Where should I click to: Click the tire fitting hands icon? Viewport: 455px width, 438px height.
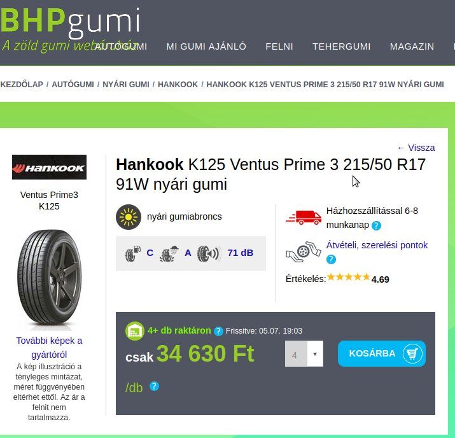pos(304,251)
